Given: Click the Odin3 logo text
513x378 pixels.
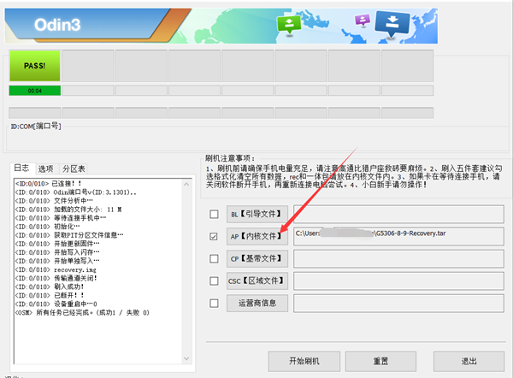Looking at the screenshot, I should (x=57, y=25).
